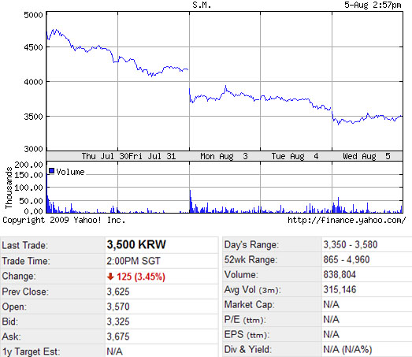Click the 4000 price axis label
This screenshot has height=357, width=412.
[33, 82]
